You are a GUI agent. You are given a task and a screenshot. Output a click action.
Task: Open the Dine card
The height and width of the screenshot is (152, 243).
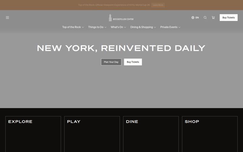tap(151, 134)
